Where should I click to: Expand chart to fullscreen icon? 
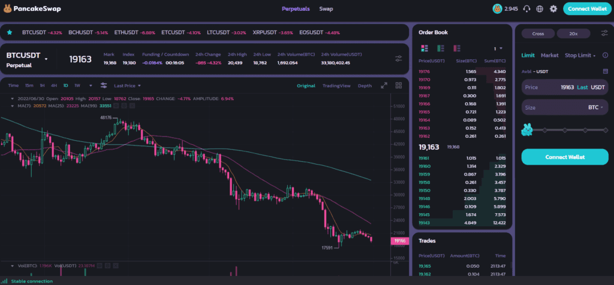click(x=384, y=86)
